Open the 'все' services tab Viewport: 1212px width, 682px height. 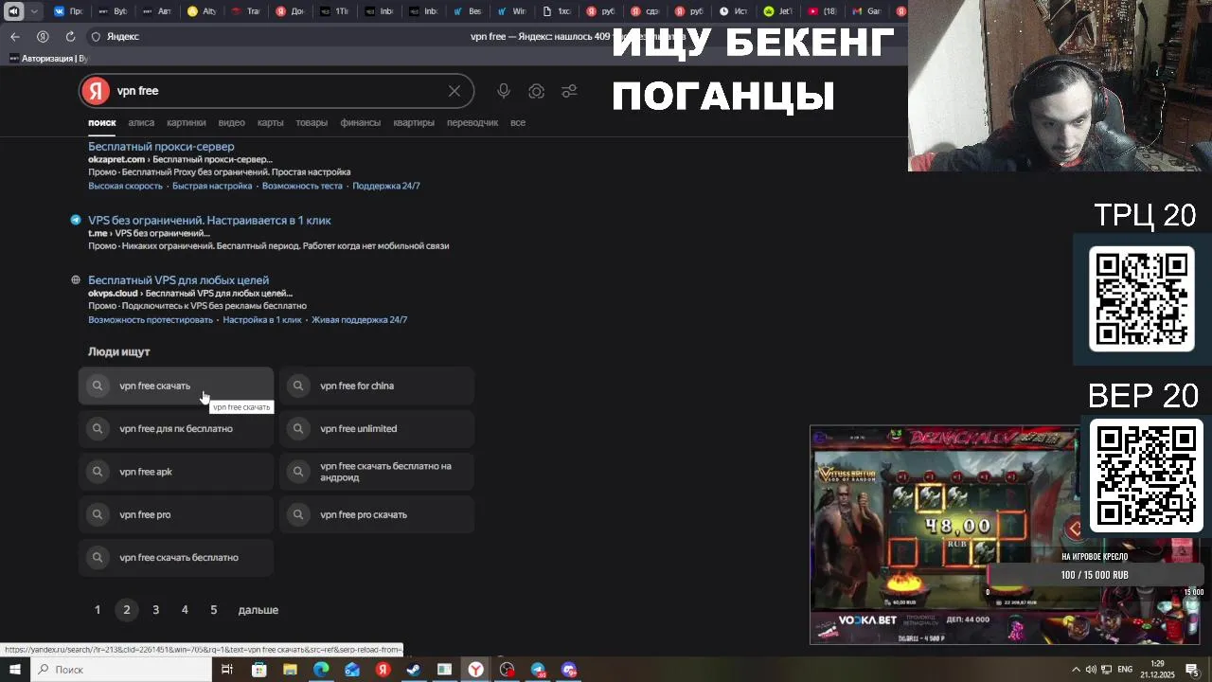tap(518, 122)
